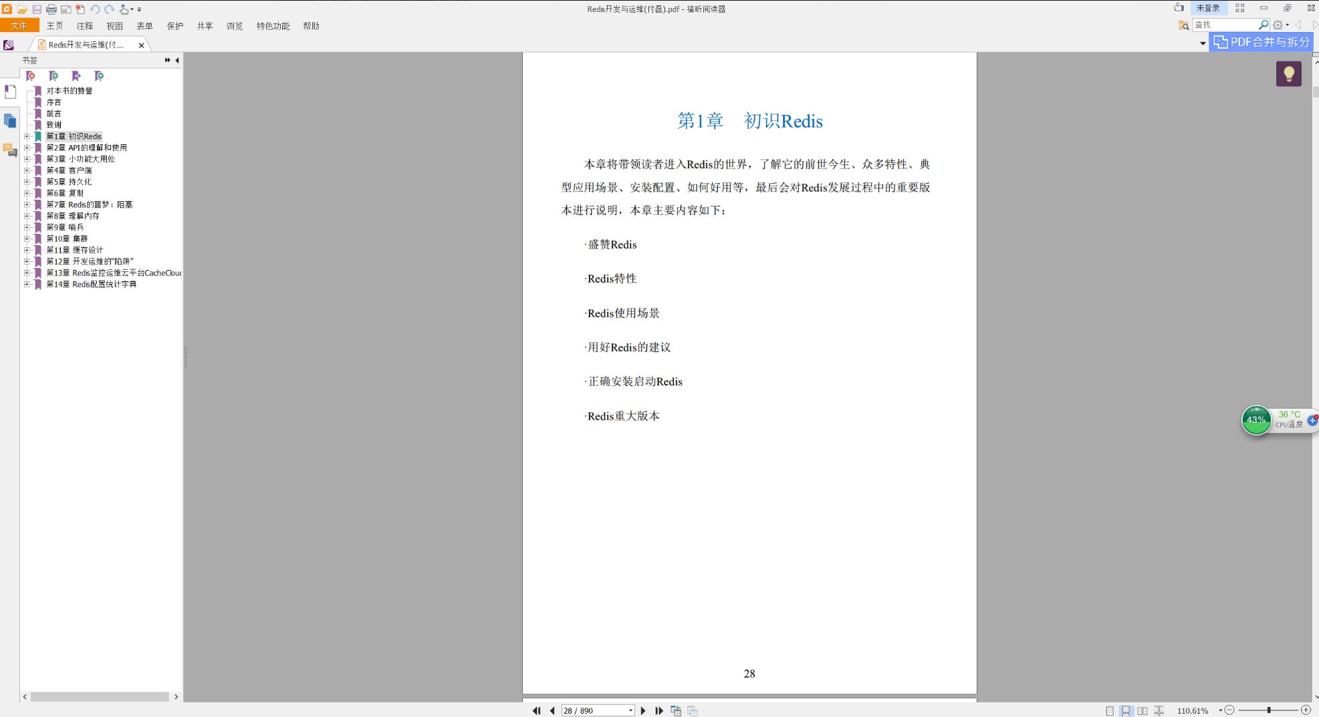Click the lightbulb tips icon
Screen dimensions: 1319x717
(x=1288, y=74)
